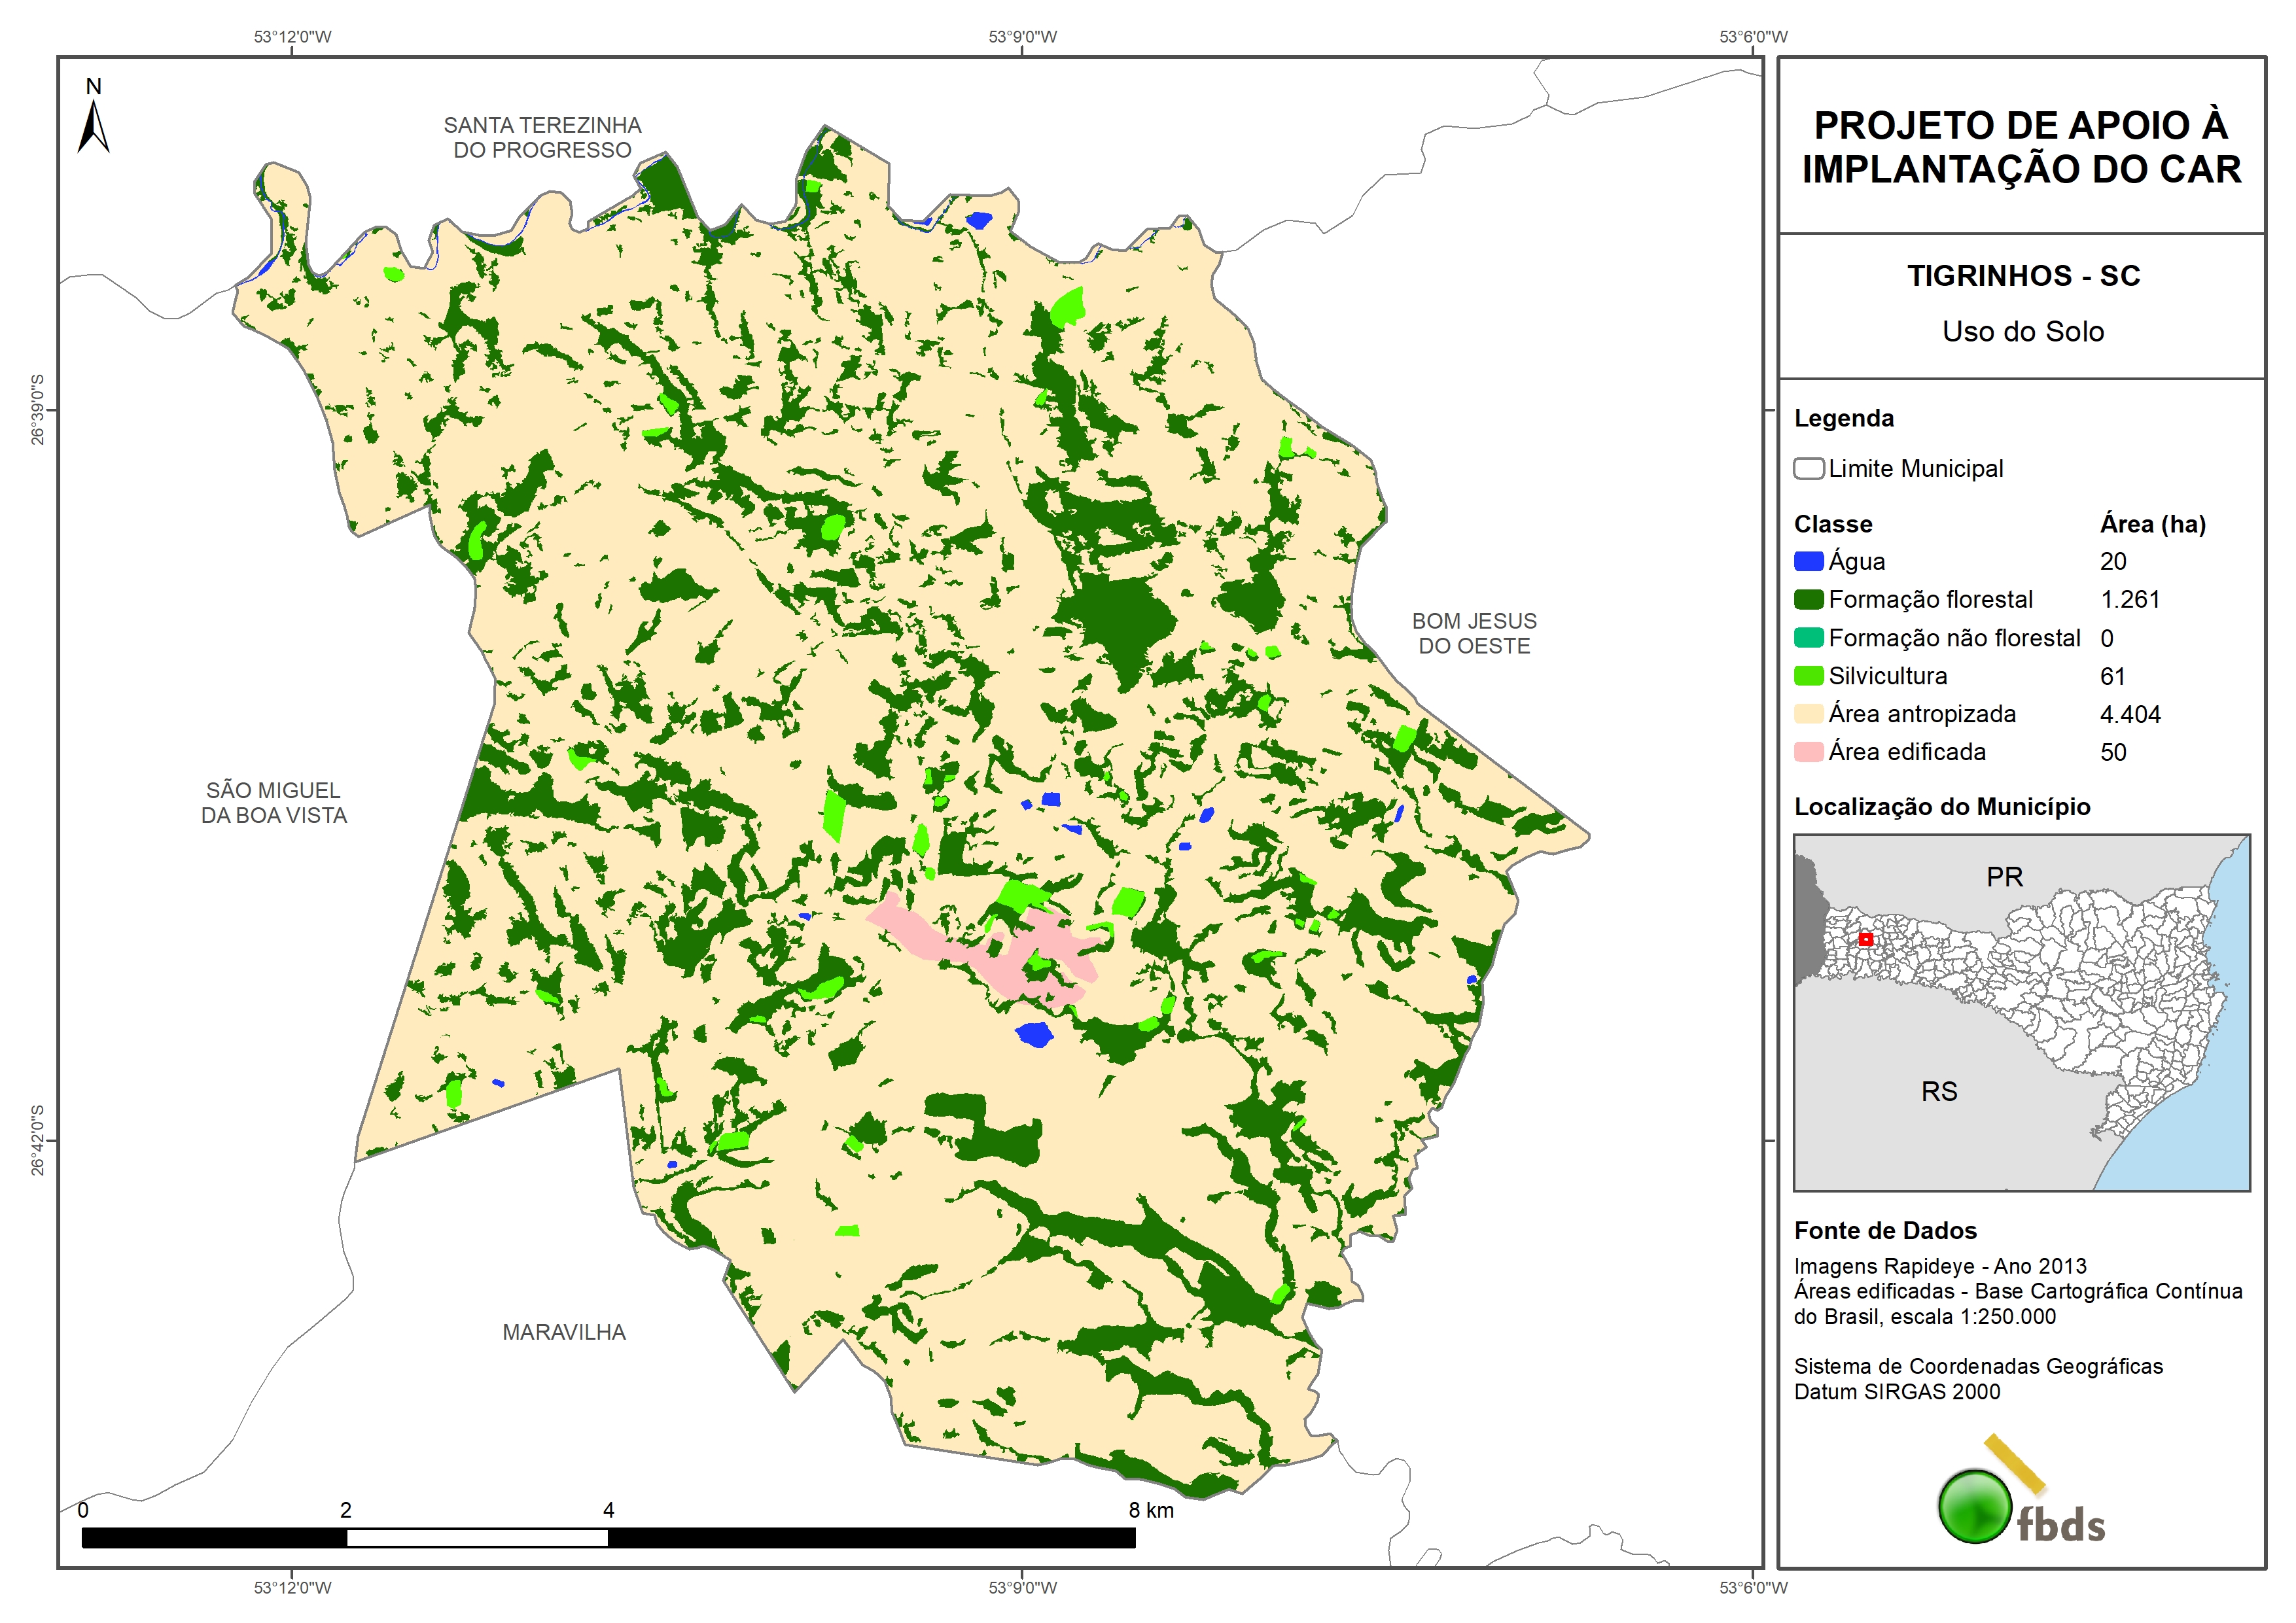Viewport: 2296px width, 1623px height.
Task: Click the Limite Municipal legend outline symbol
Action: pos(1808,468)
